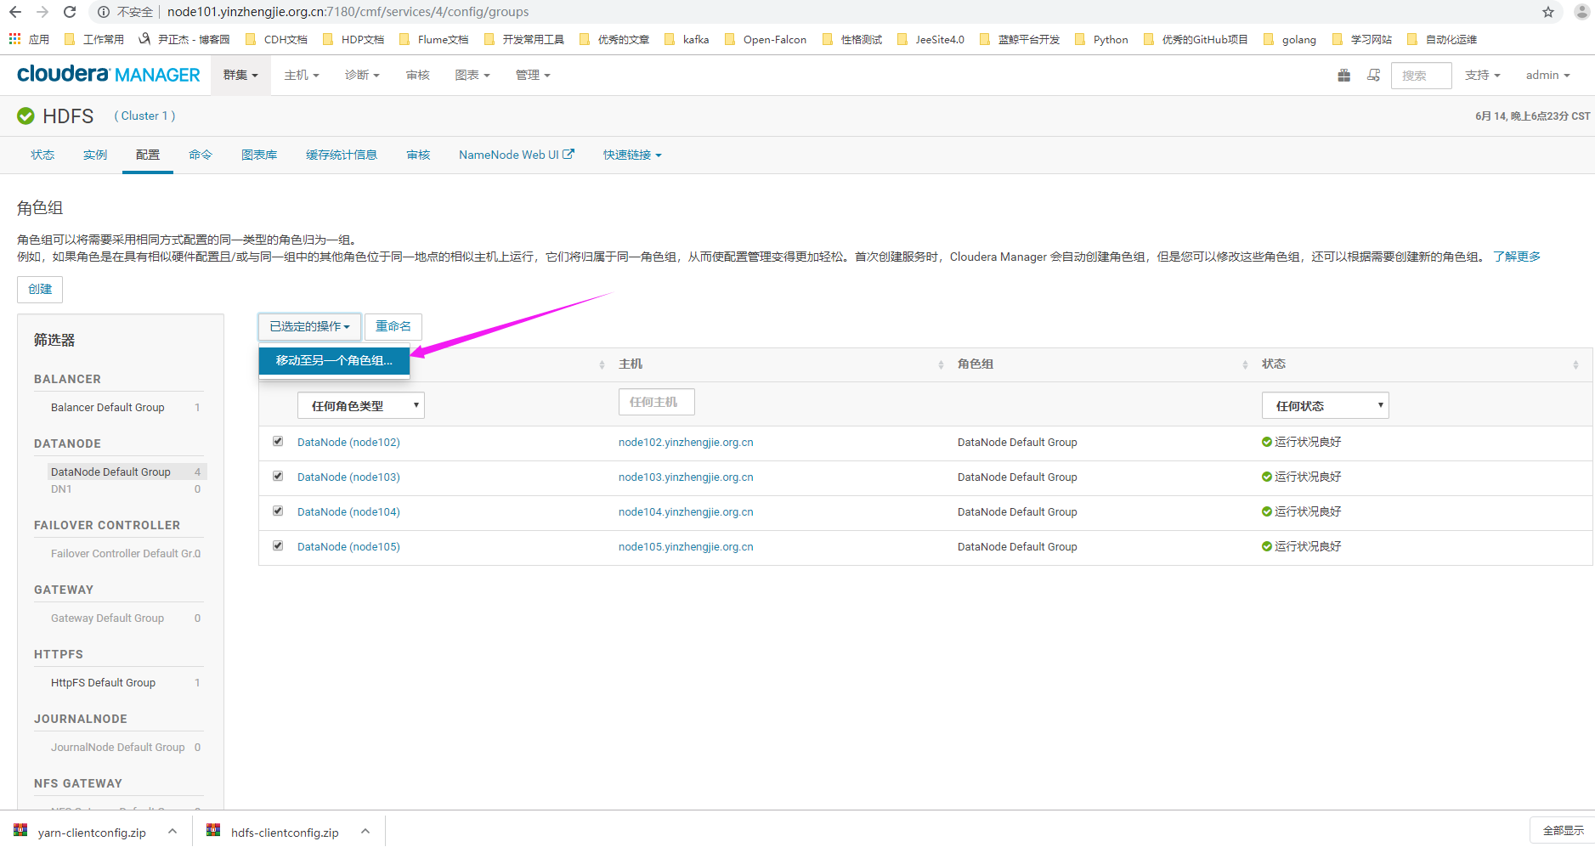Viewport: 1595px width, 847px height.
Task: Open the 主机 navigation dropdown
Action: tap(302, 75)
